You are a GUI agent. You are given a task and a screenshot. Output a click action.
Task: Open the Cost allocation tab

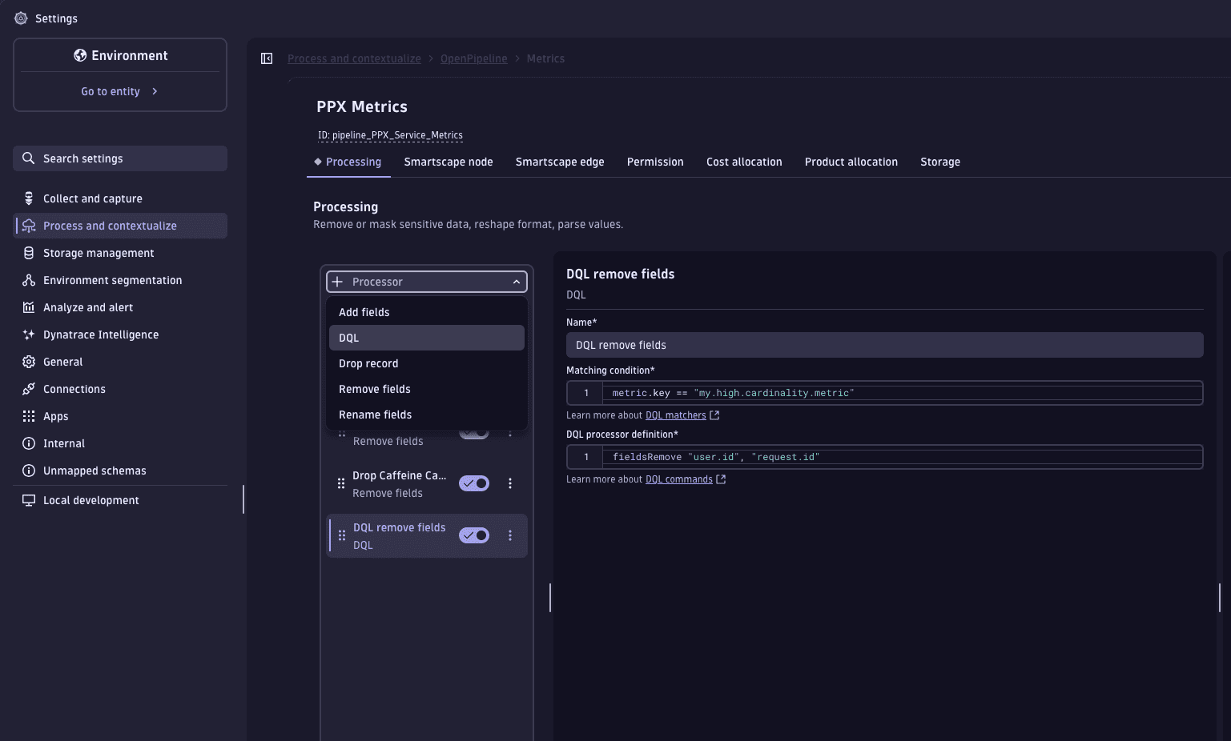(x=744, y=162)
